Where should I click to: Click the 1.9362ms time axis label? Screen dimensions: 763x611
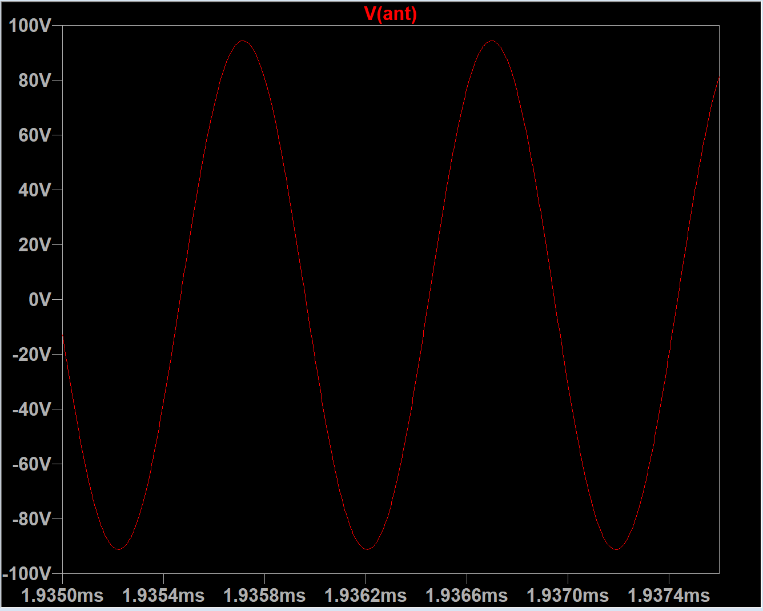(366, 596)
